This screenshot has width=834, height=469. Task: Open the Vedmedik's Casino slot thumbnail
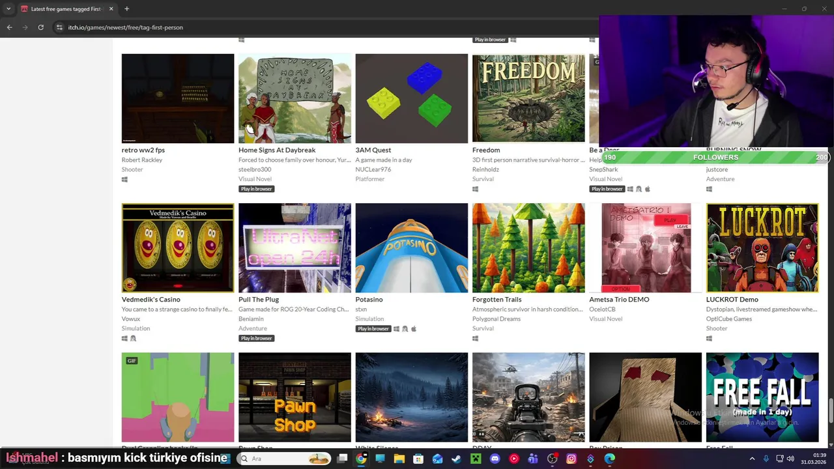click(178, 248)
